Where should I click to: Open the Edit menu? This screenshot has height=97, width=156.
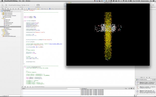[x=23, y=1]
